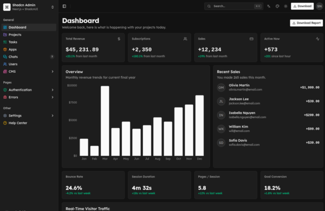Open Apps in the sidebar

[x=29, y=49]
